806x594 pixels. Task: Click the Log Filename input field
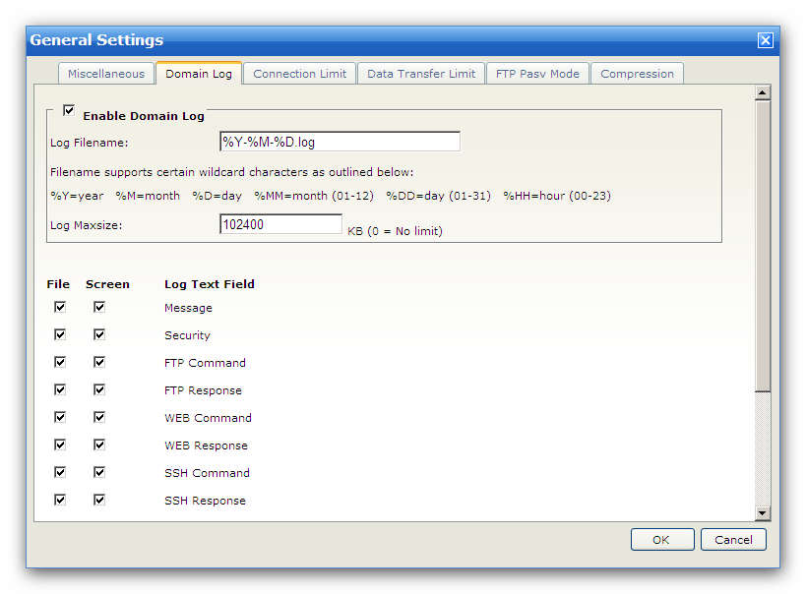click(x=340, y=142)
